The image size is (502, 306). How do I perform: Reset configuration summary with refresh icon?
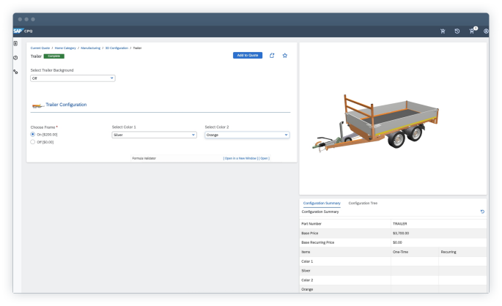click(481, 212)
